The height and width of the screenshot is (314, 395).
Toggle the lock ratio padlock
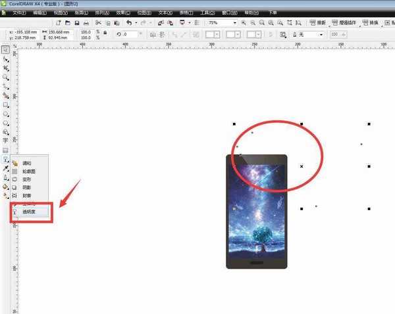point(105,33)
